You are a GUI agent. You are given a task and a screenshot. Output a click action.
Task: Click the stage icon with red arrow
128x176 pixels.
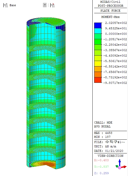coord(52,5)
